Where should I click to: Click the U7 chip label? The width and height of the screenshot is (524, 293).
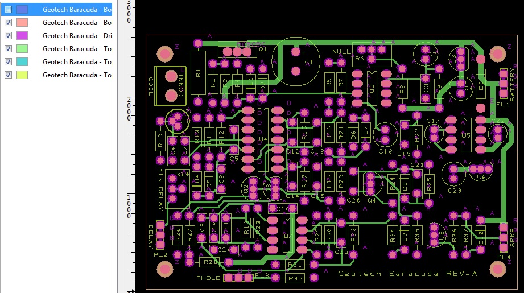288,236
